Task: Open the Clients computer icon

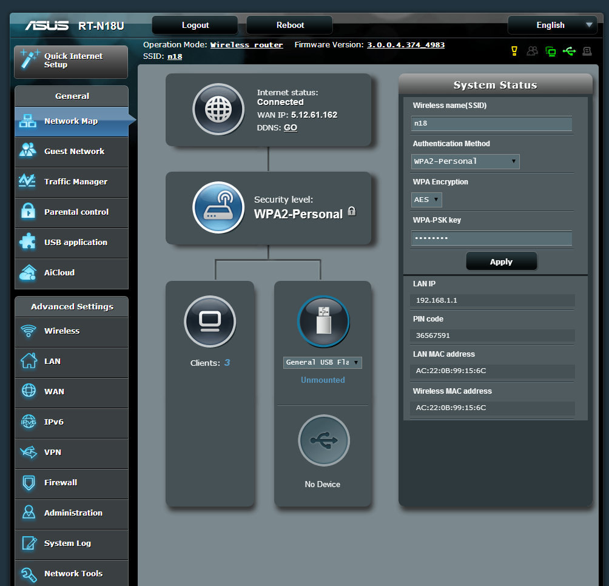Action: click(210, 321)
